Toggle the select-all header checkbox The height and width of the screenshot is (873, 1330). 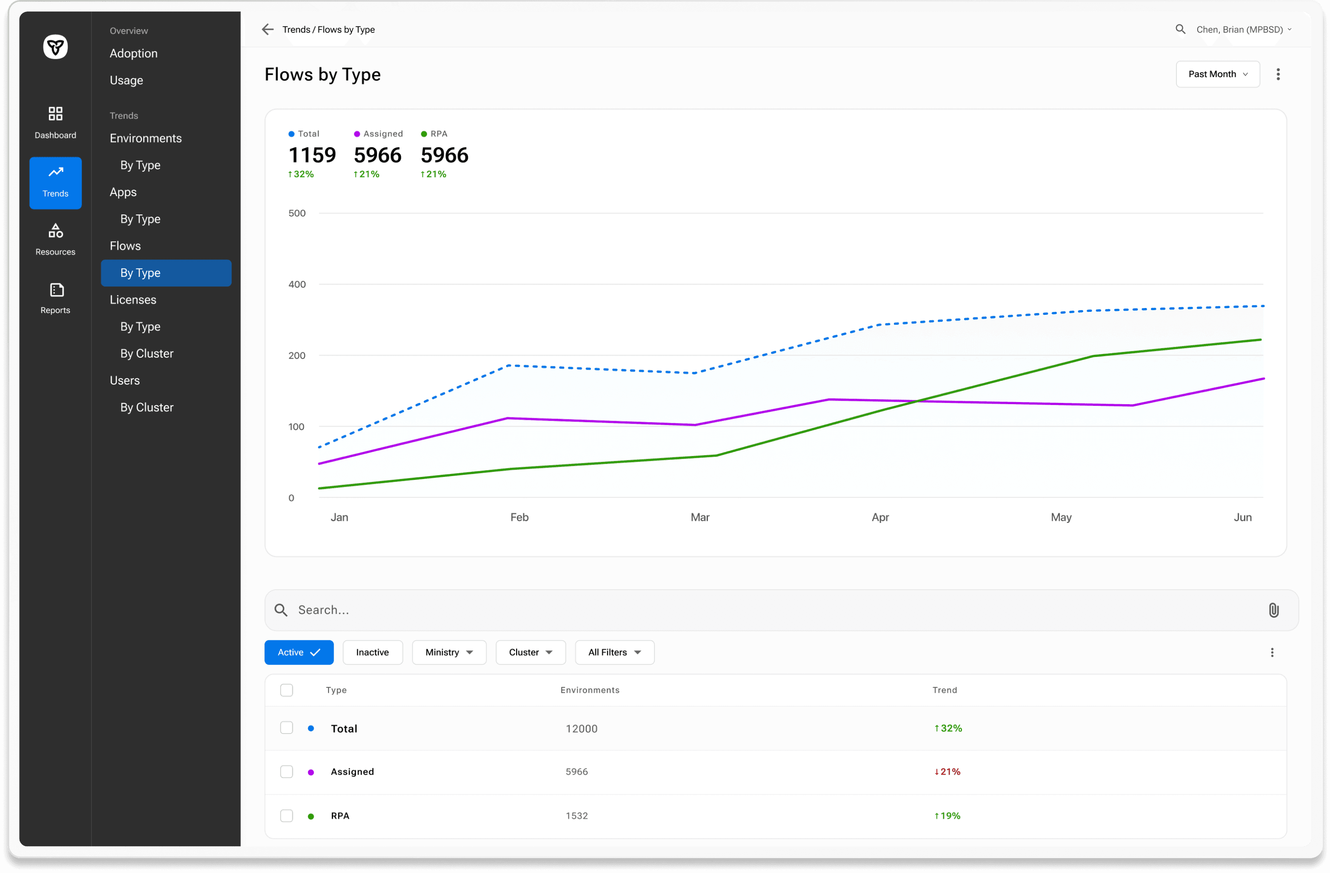click(287, 690)
